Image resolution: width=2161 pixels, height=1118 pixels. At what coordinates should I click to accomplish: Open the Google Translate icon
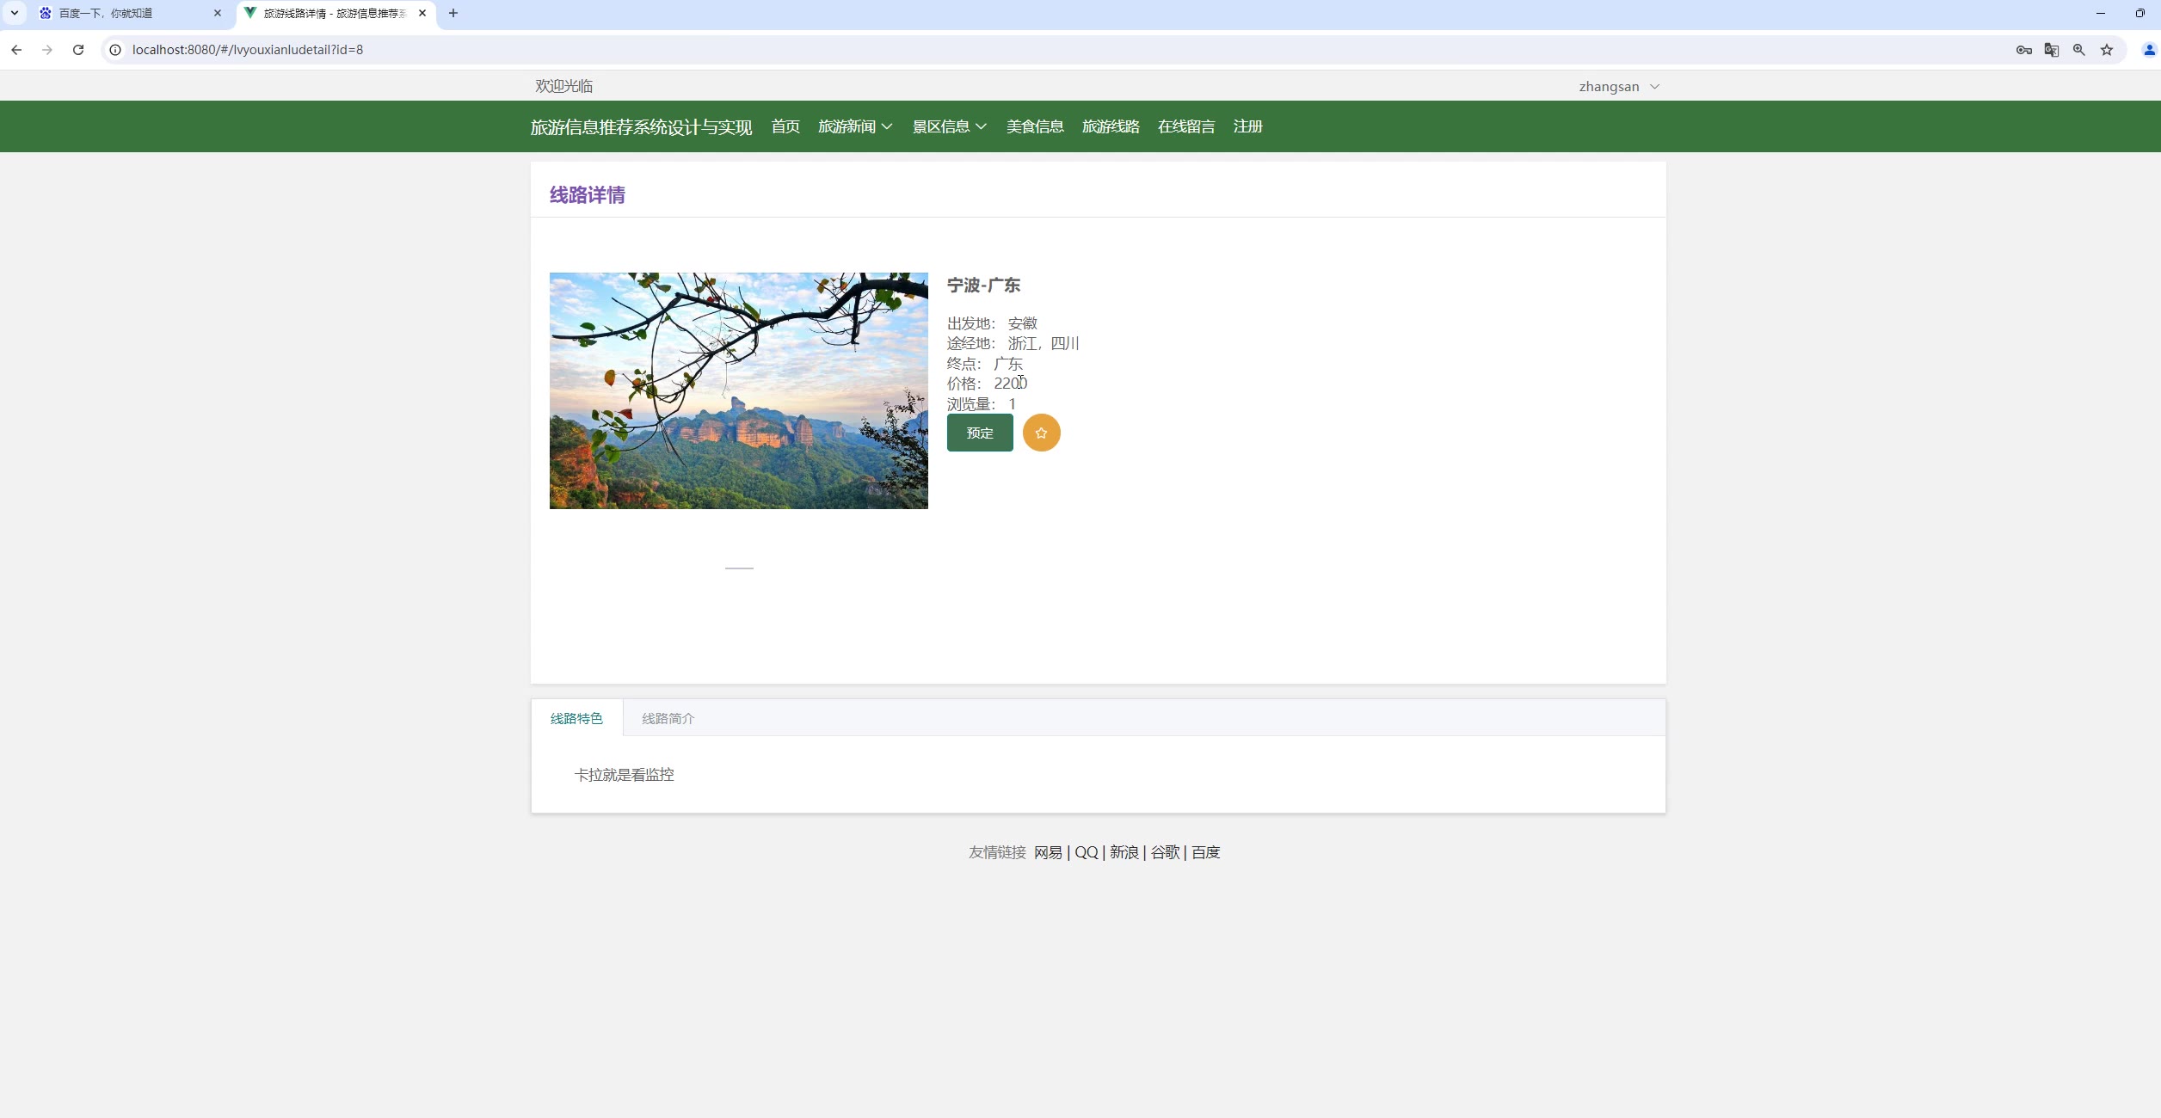coord(2052,50)
